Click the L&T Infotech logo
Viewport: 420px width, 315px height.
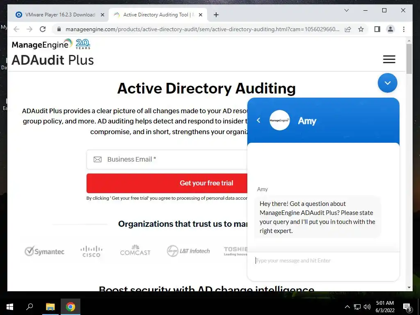(188, 251)
